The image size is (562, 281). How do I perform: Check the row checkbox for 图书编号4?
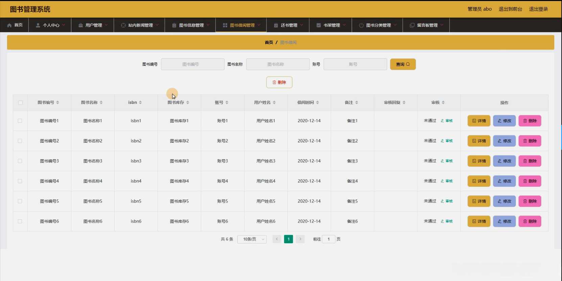click(x=20, y=181)
